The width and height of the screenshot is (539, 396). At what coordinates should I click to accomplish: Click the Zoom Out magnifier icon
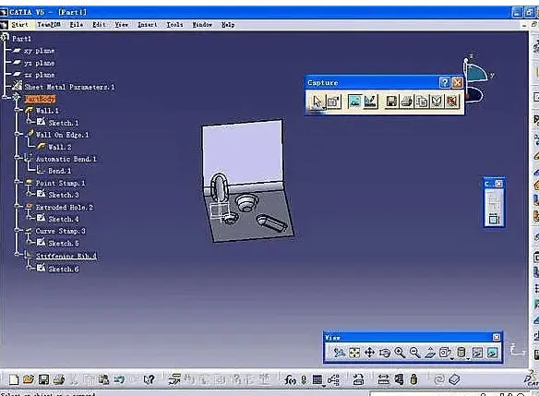pos(414,353)
